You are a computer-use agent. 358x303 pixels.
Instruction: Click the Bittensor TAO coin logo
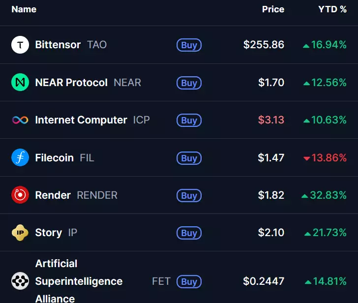pyautogui.click(x=20, y=45)
